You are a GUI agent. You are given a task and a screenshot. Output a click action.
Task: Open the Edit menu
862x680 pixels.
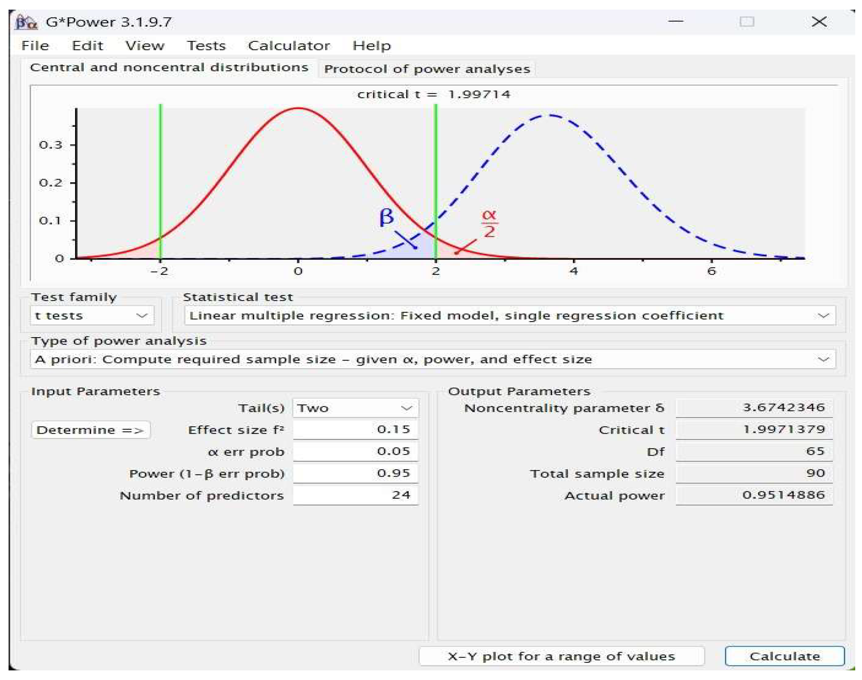[87, 46]
